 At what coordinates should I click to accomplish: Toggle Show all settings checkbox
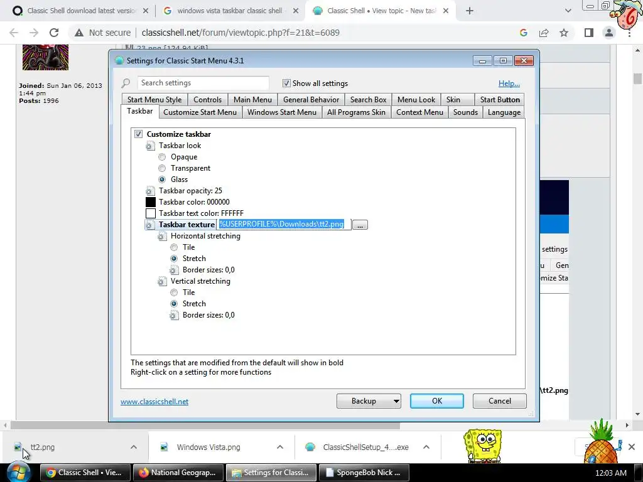(286, 83)
